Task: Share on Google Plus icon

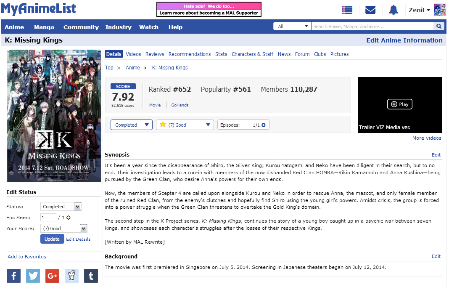Action: [x=52, y=276]
